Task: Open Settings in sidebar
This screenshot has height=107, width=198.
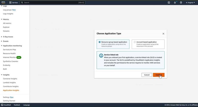Action: [x=6, y=97]
